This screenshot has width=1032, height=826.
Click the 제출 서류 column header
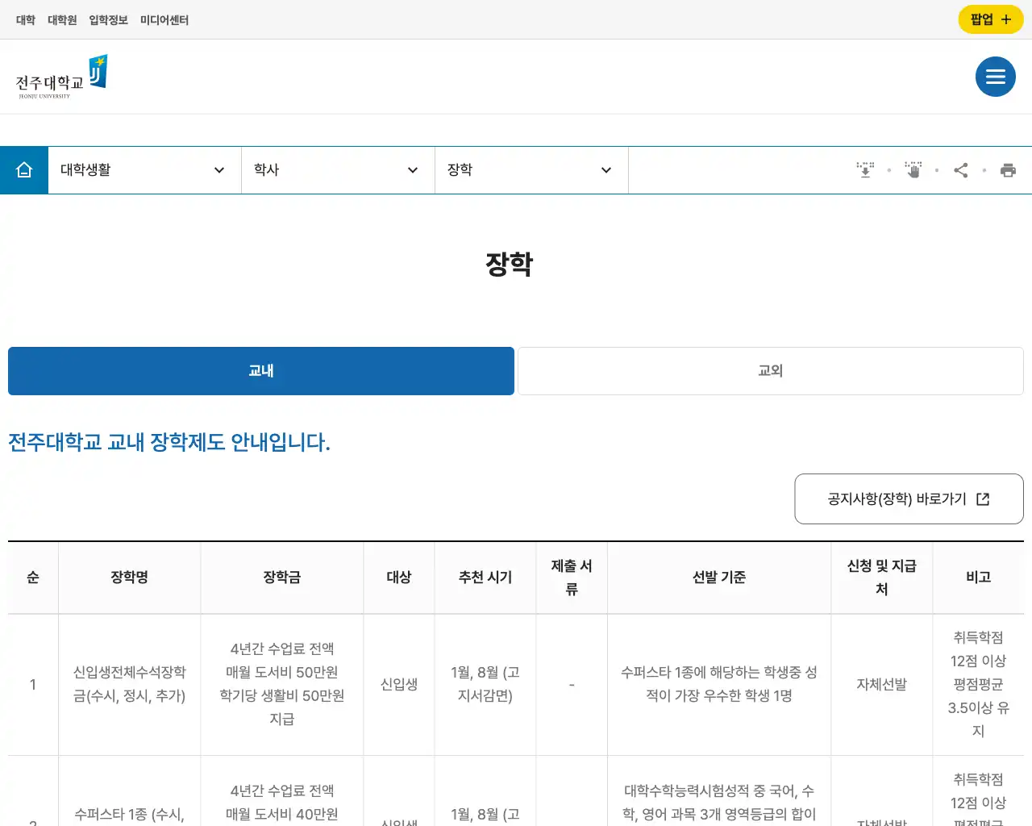pyautogui.click(x=572, y=578)
